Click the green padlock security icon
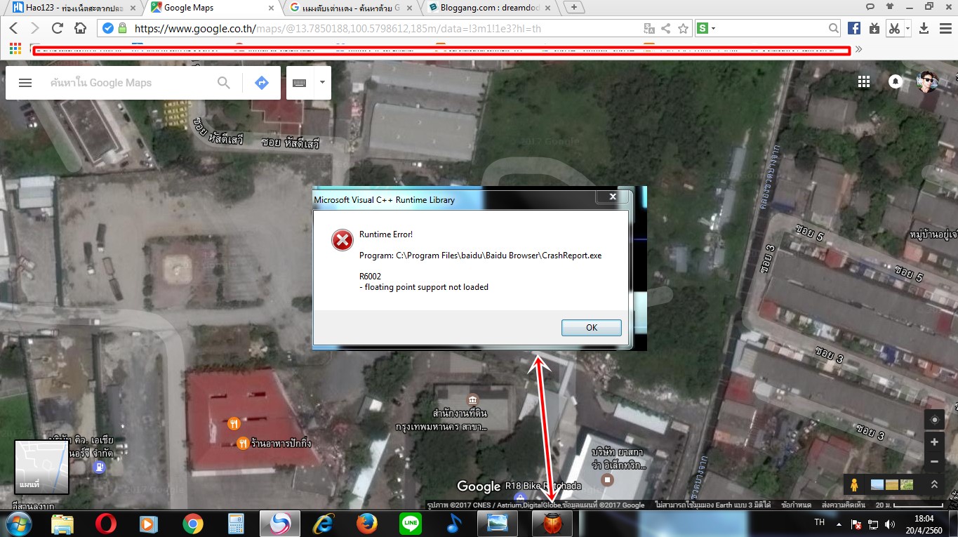Viewport: 958px width, 537px height. pyautogui.click(x=122, y=28)
